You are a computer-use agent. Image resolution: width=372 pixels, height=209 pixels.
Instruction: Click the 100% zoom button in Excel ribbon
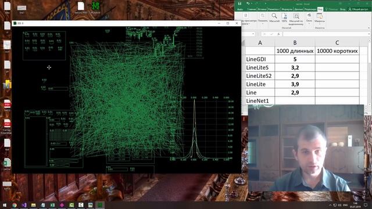[x=284, y=18]
